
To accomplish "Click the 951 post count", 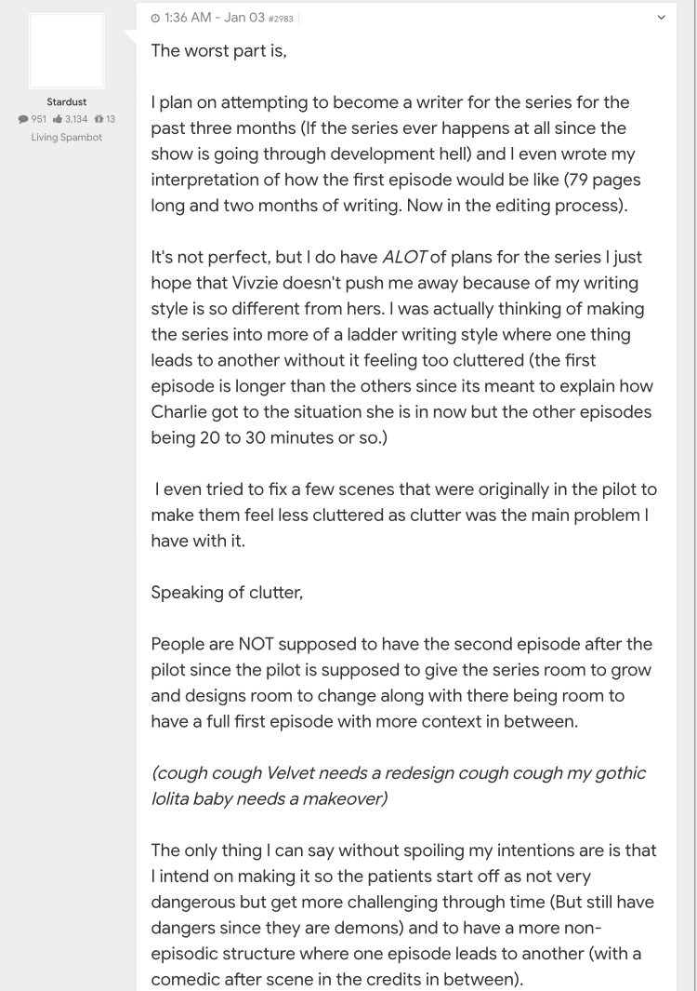I will [x=38, y=119].
